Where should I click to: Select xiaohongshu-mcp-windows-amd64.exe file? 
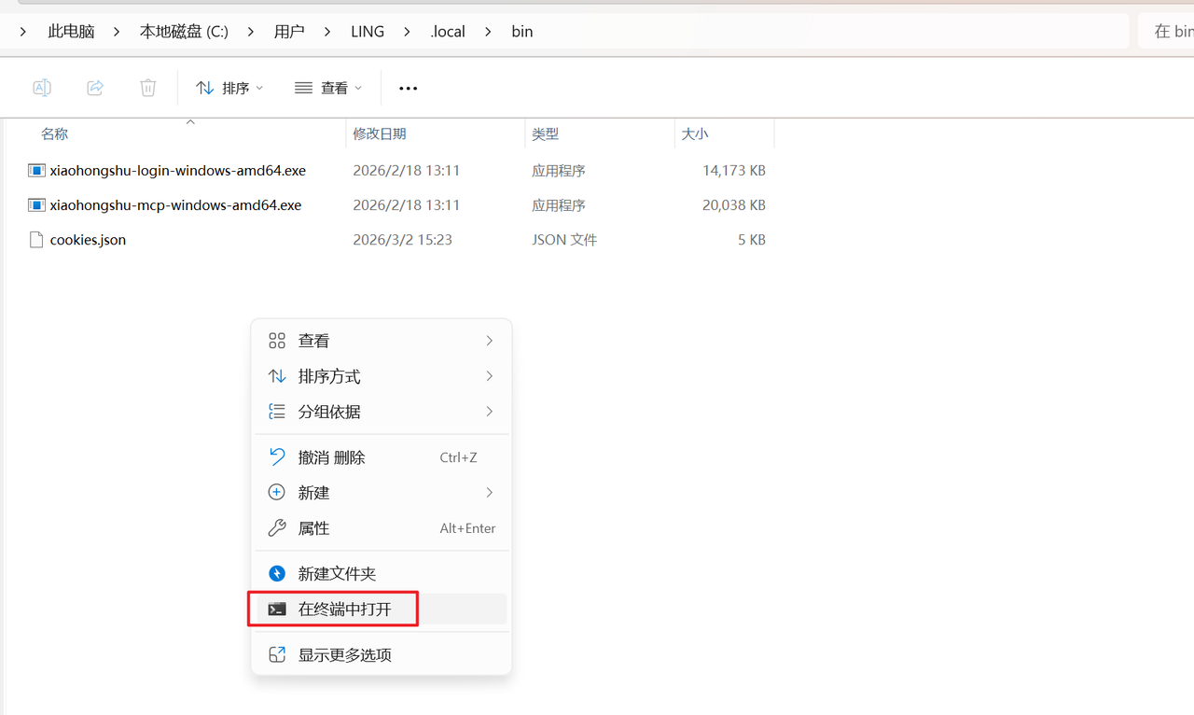coord(175,205)
